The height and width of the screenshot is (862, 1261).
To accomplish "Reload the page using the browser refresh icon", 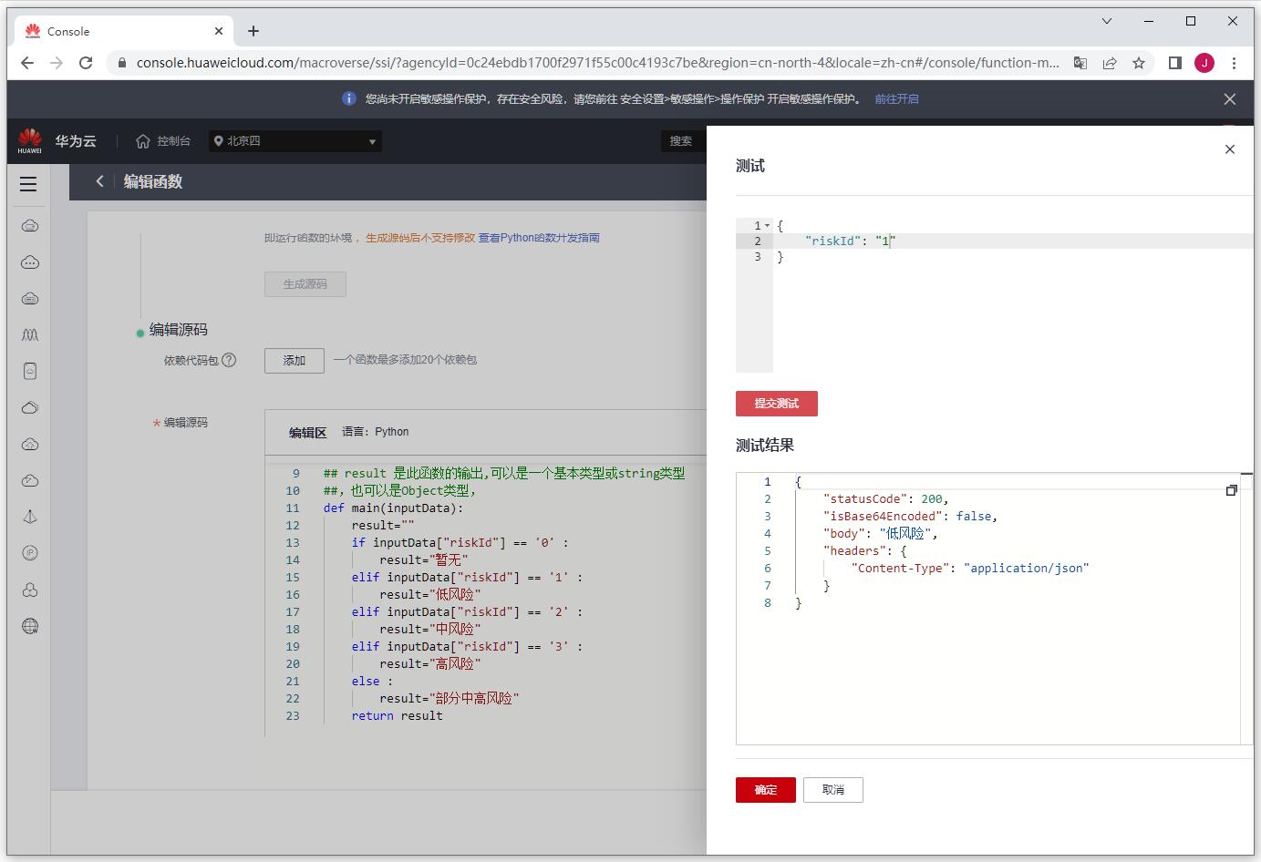I will tap(86, 63).
